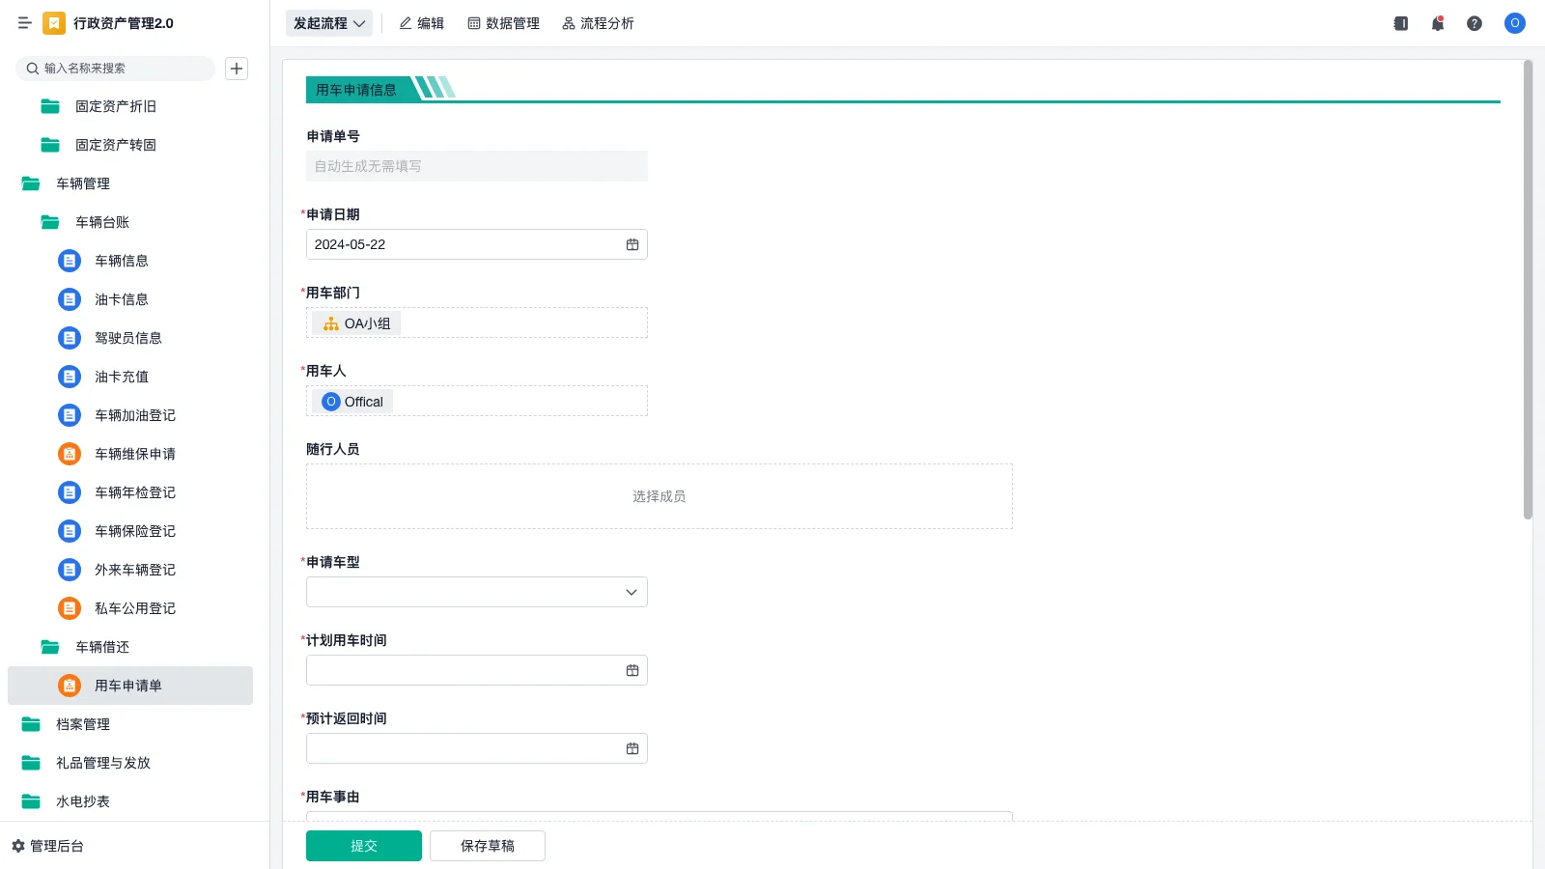Open the 发起流程 dropdown
This screenshot has width=1545, height=869.
click(x=329, y=23)
